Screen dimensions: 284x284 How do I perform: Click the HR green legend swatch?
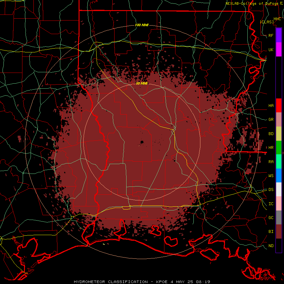(x=279, y=148)
